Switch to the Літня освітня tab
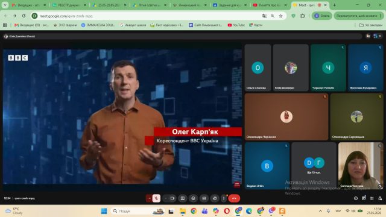The width and height of the screenshot is (386, 217). coord(150,5)
